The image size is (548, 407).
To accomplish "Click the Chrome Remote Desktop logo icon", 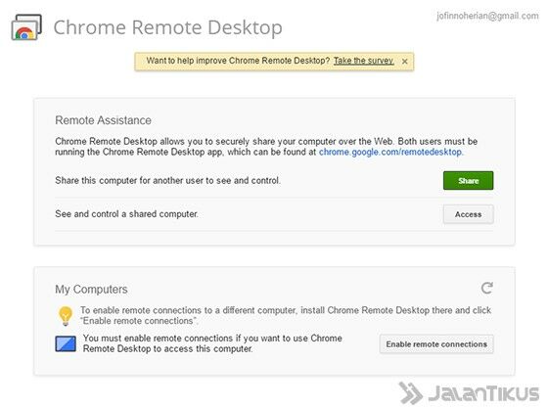I will tap(26, 27).
